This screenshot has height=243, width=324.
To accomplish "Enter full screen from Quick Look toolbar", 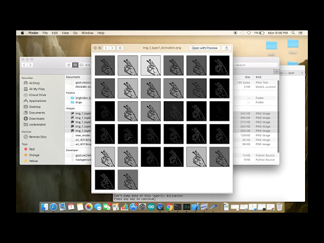I will tap(100, 48).
